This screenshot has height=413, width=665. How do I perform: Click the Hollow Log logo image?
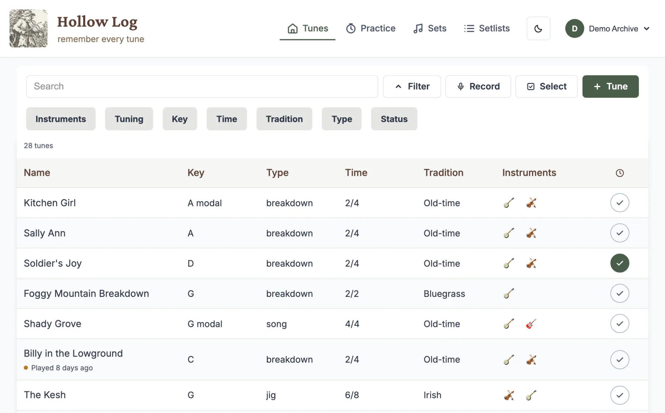click(28, 29)
